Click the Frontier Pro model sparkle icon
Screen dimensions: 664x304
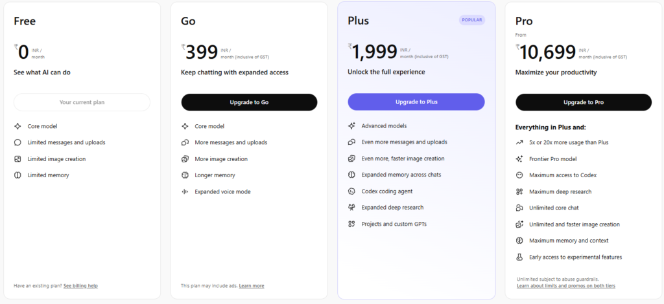519,158
